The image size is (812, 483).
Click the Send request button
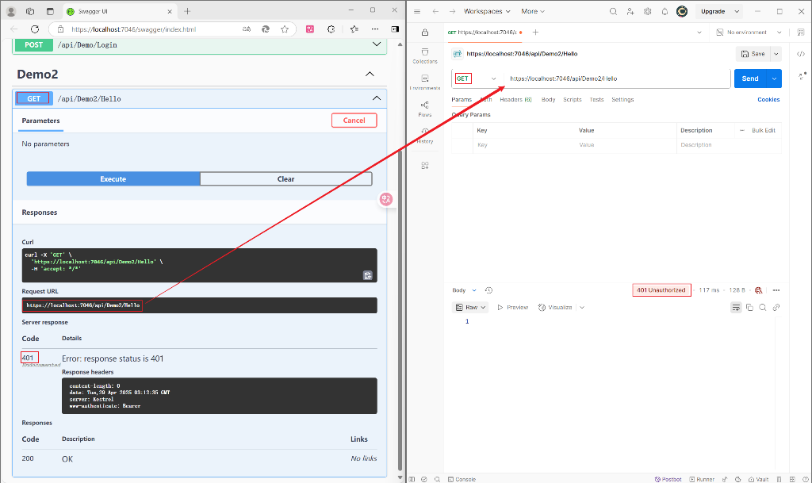pyautogui.click(x=750, y=79)
